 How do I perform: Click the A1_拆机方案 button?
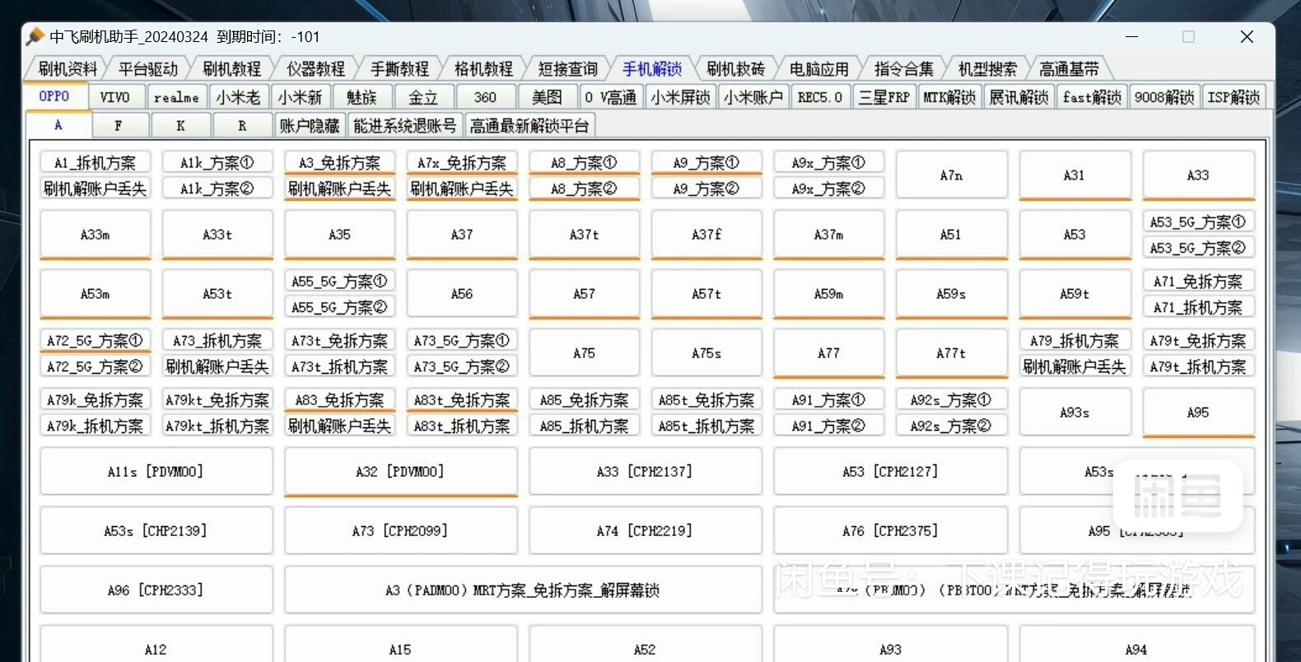click(x=95, y=163)
